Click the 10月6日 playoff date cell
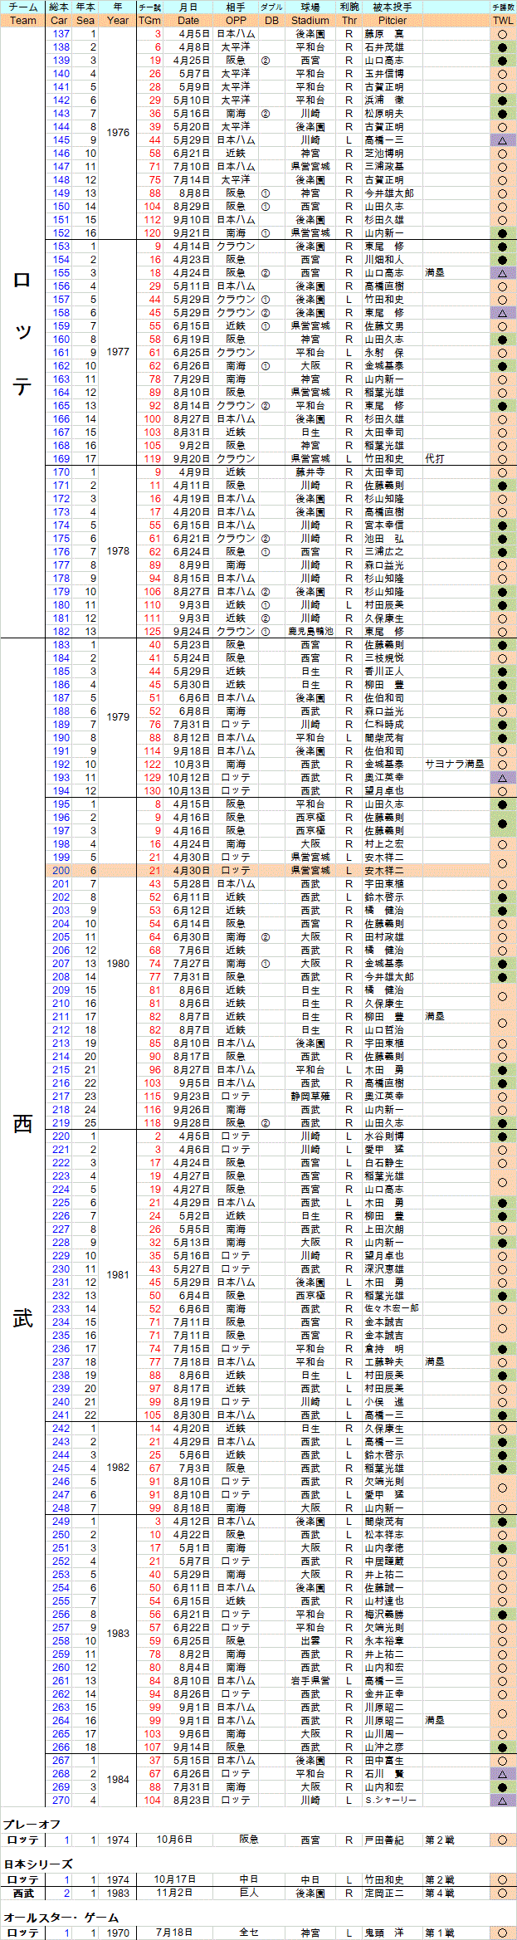Image resolution: width=517 pixels, height=1940 pixels. pyautogui.click(x=175, y=1840)
